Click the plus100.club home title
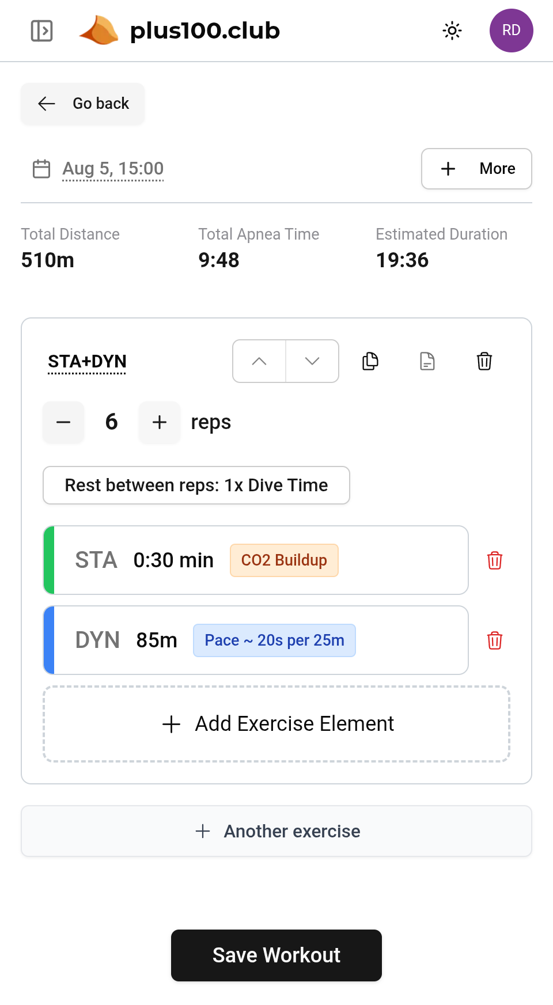The image size is (553, 1005). pos(205,31)
